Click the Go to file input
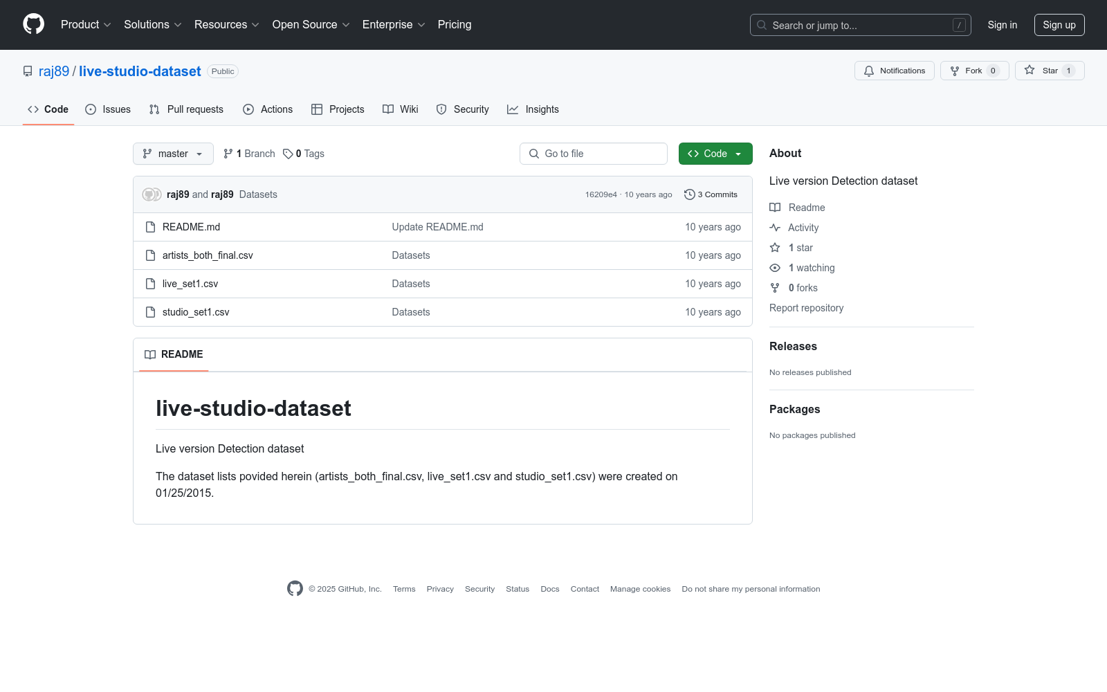The width and height of the screenshot is (1107, 692). (594, 154)
